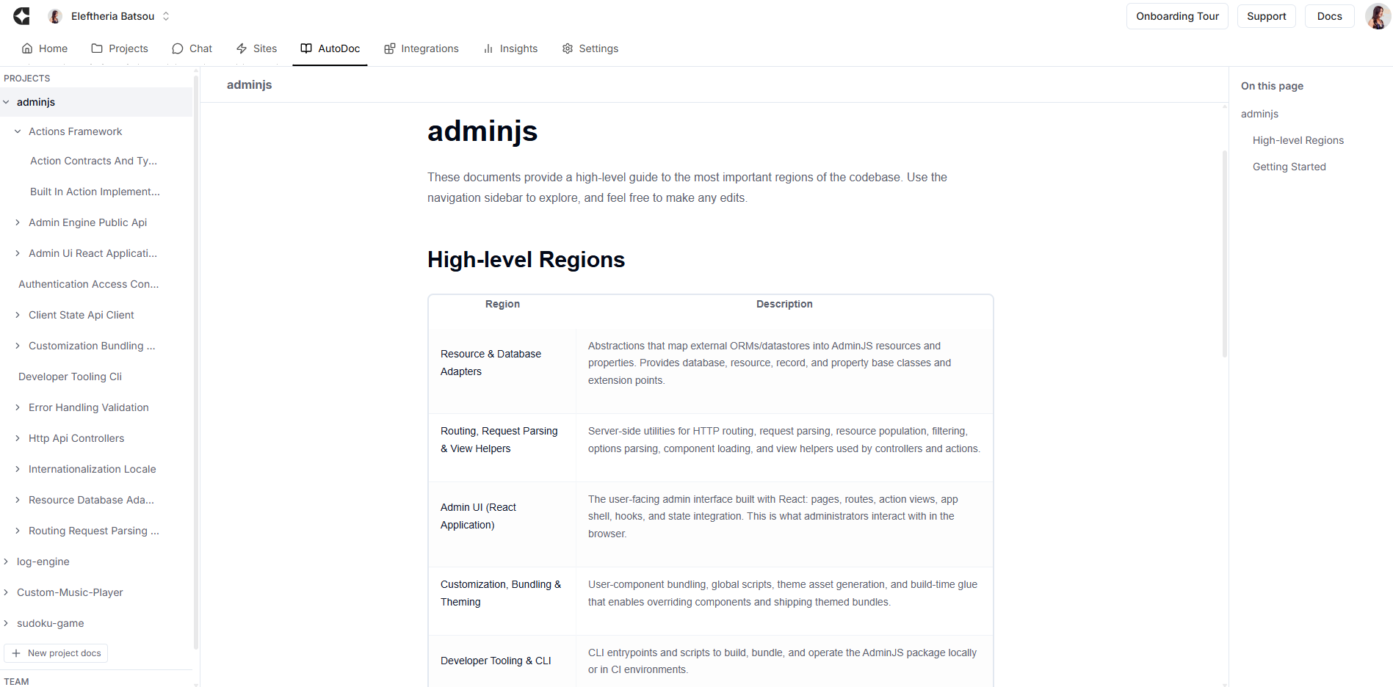
Task: Click the Settings gear icon
Action: (x=568, y=48)
